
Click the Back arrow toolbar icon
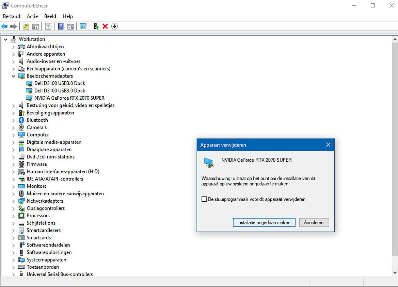pos(4,26)
